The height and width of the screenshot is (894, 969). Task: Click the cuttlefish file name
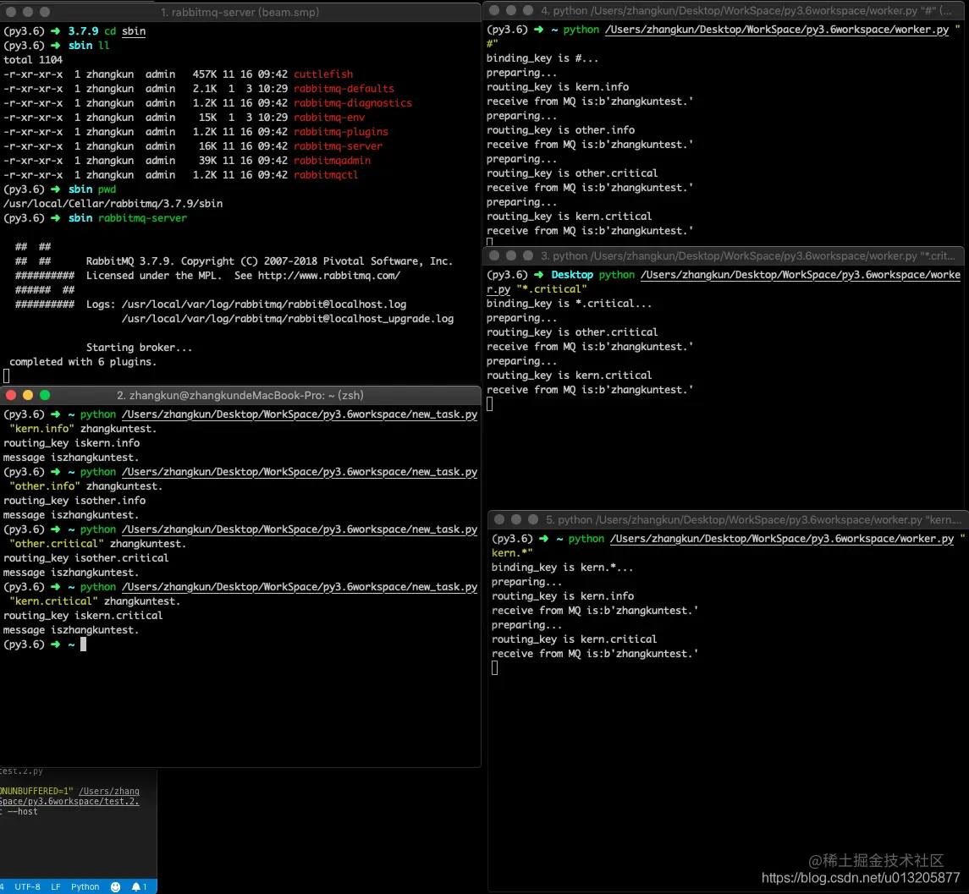pos(323,74)
